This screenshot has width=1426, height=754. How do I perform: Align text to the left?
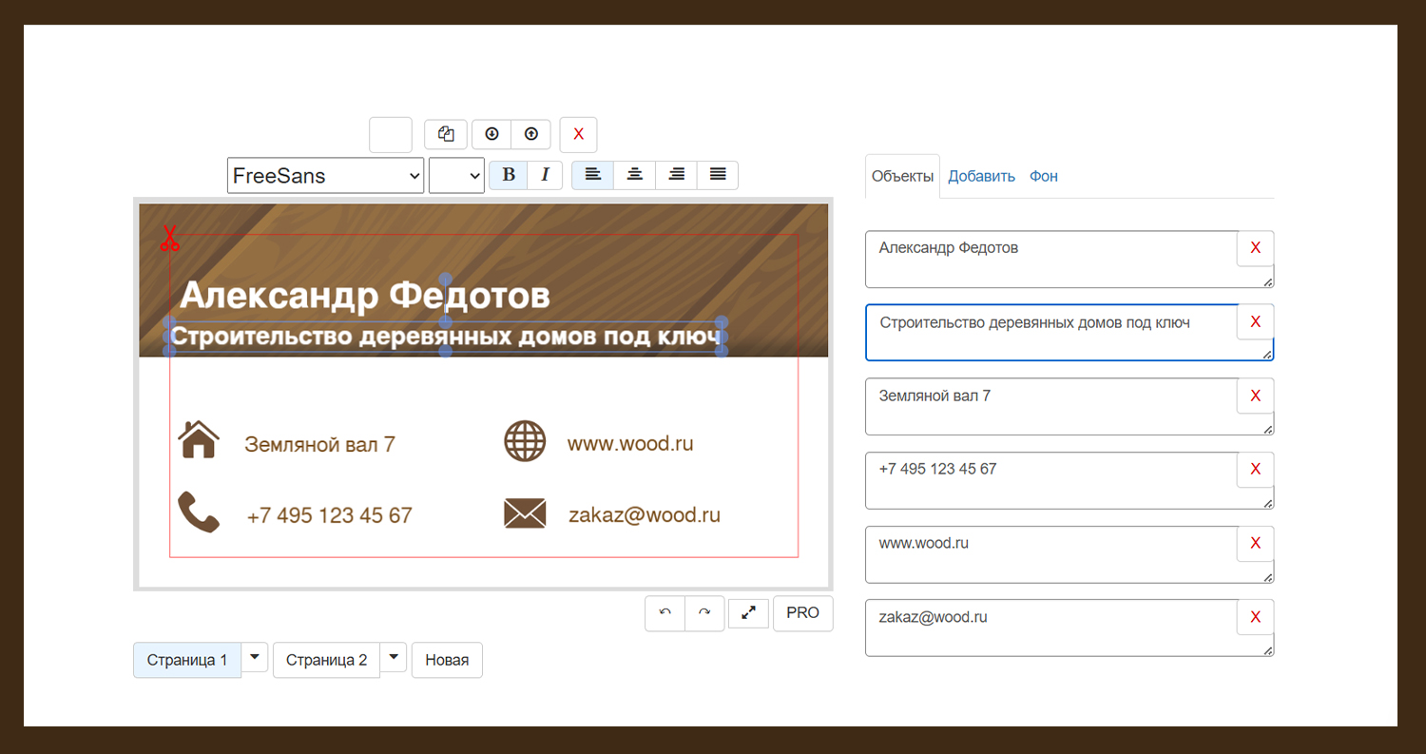coord(592,175)
